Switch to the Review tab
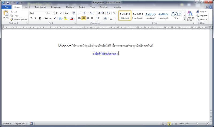 pyautogui.click(x=82, y=7)
